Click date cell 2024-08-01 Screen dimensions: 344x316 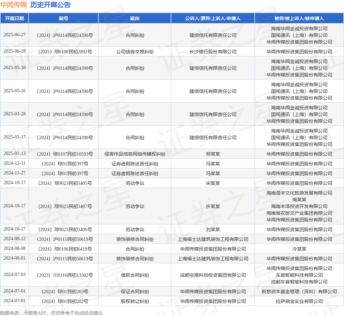[14, 258]
